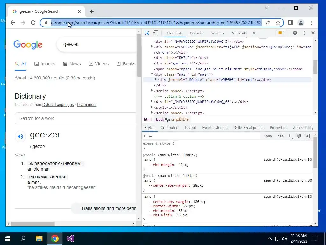Play geezer pronunciation speaker icon
Image resolution: width=326 pixels, height=245 pixels.
point(20,137)
